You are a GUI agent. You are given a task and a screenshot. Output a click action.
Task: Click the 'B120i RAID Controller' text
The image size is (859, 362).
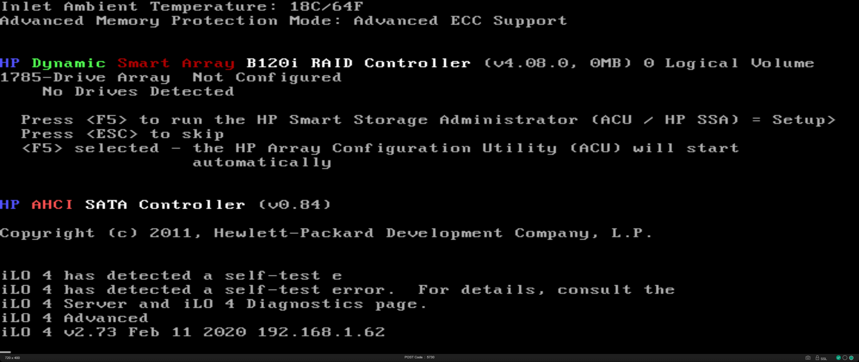(358, 63)
